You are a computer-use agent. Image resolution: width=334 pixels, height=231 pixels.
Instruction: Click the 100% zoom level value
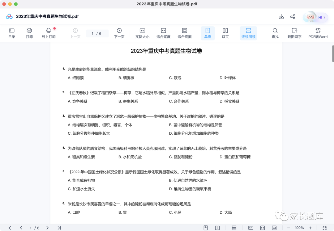click(x=299, y=228)
